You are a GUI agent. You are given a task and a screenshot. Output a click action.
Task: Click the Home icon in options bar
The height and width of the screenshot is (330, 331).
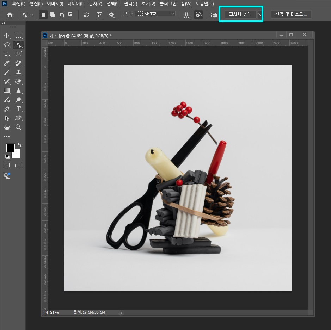[x=10, y=15]
